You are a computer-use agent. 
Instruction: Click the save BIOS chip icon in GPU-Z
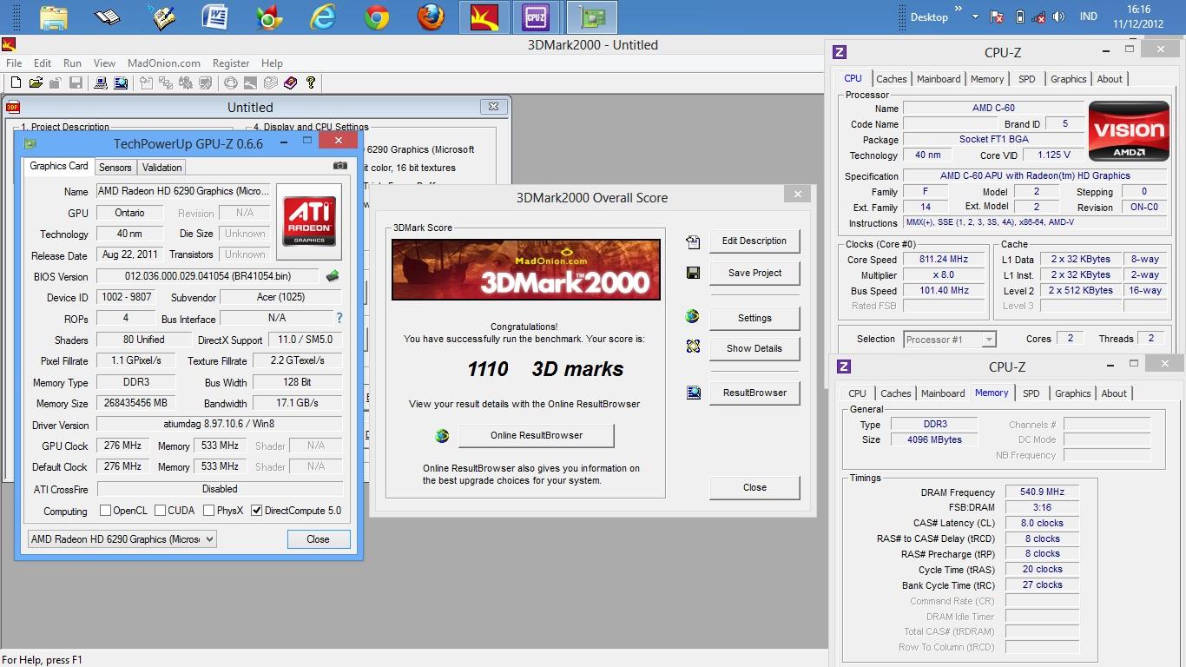point(332,276)
